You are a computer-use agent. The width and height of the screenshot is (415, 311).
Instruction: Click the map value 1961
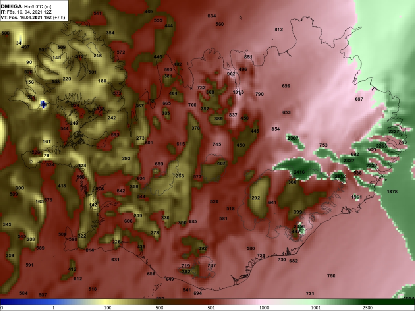pos(356,197)
